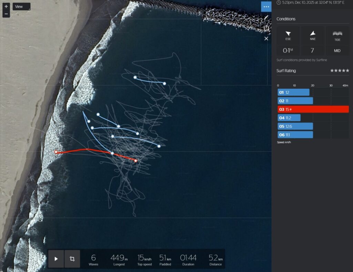Zoom in on the map
The width and height of the screenshot is (353, 272).
pyautogui.click(x=6, y=6)
